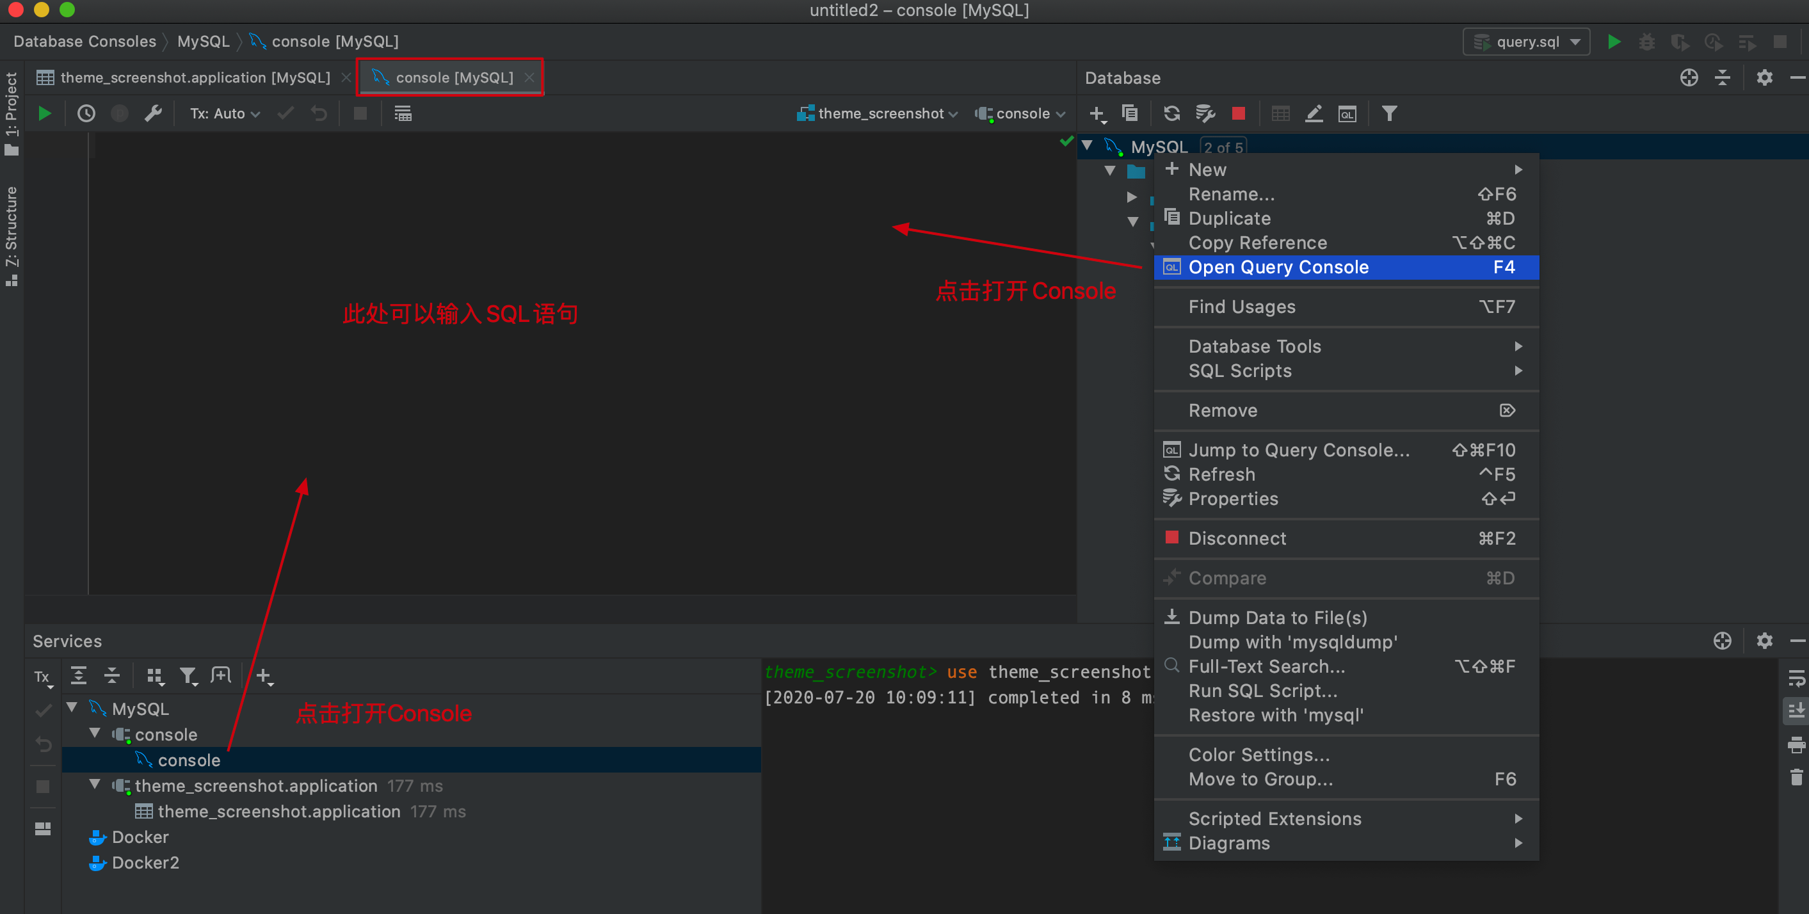Screen dimensions: 1809x914
Task: Click the commit checkmark in console toolbar
Action: click(285, 114)
